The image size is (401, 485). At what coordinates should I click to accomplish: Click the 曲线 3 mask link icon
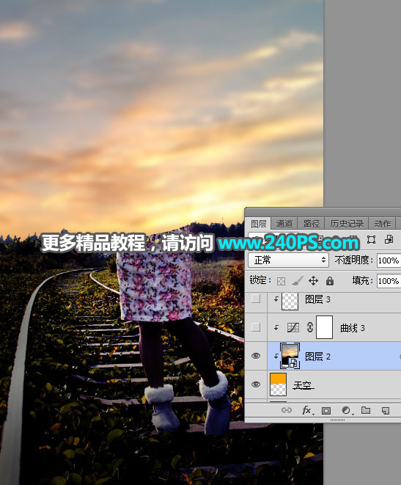[310, 327]
